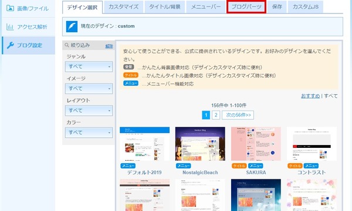Select the NostalgicBeach design thumbnail

[200, 144]
